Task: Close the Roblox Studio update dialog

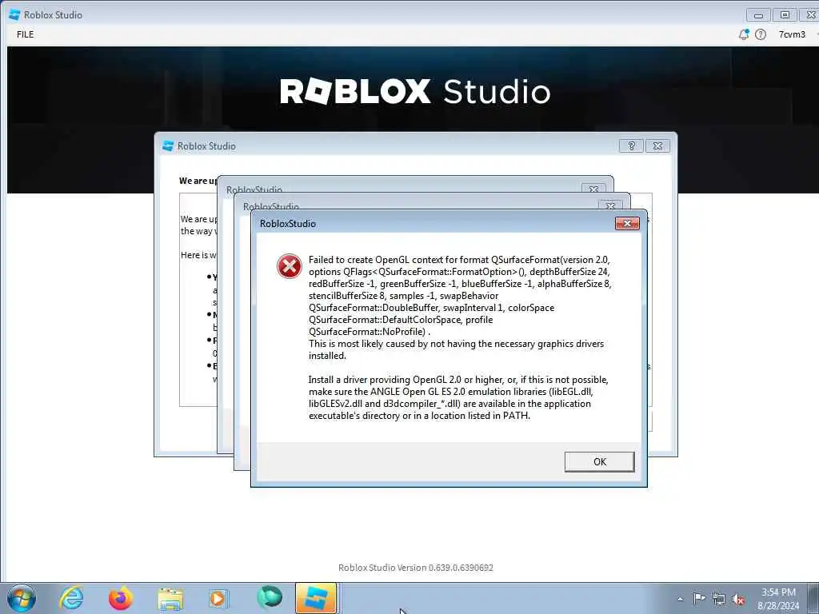Action: 657,146
